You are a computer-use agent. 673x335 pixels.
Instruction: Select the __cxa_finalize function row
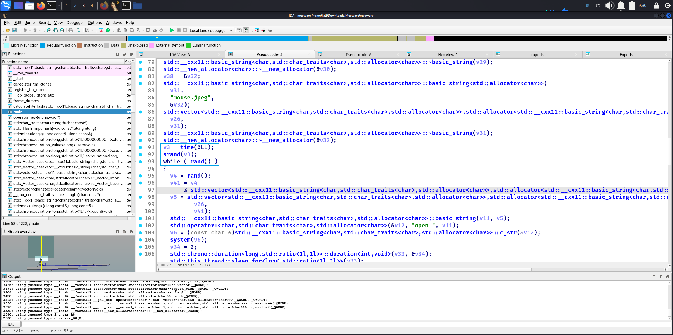66,73
